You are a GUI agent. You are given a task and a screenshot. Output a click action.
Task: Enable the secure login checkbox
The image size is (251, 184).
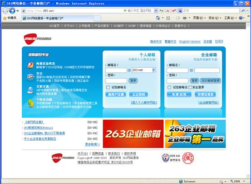(190, 87)
